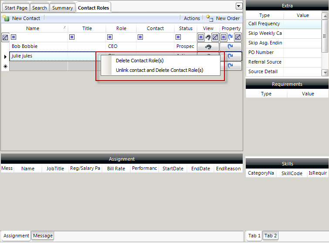Click the New Order icon in toolbar
The width and height of the screenshot is (329, 243).
[x=210, y=18]
